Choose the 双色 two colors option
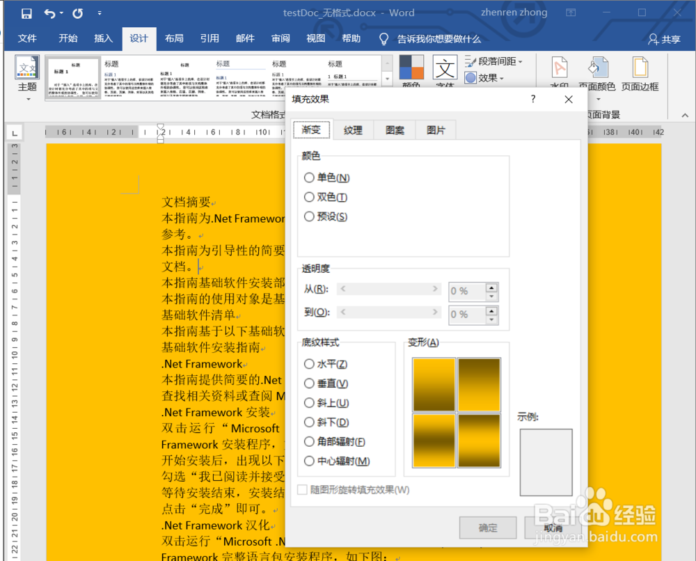696x561 pixels. [x=325, y=197]
